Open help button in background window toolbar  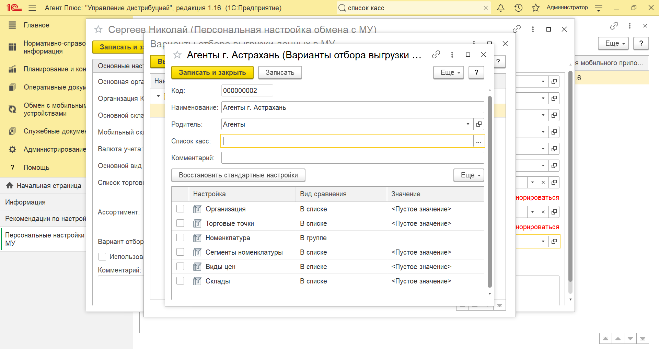pos(641,43)
